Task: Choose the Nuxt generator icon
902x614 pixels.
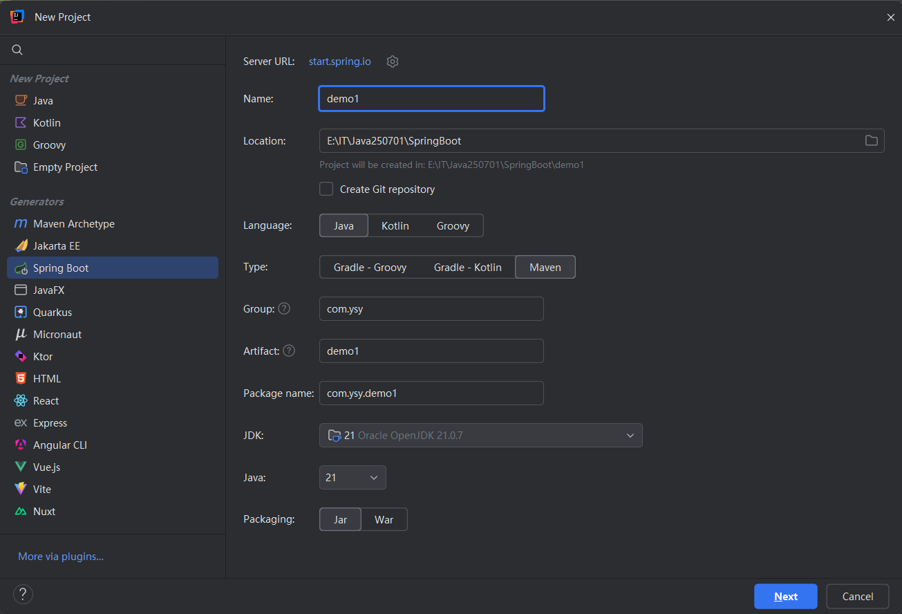Action: [21, 511]
